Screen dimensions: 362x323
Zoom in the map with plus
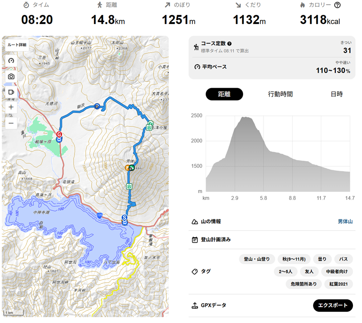(11, 108)
